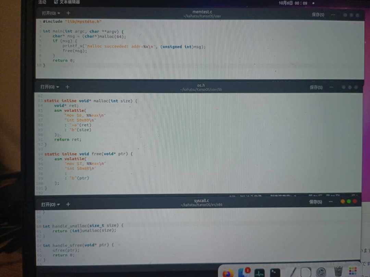
Task: Launch Firefox from the dock
Action: coord(228,273)
